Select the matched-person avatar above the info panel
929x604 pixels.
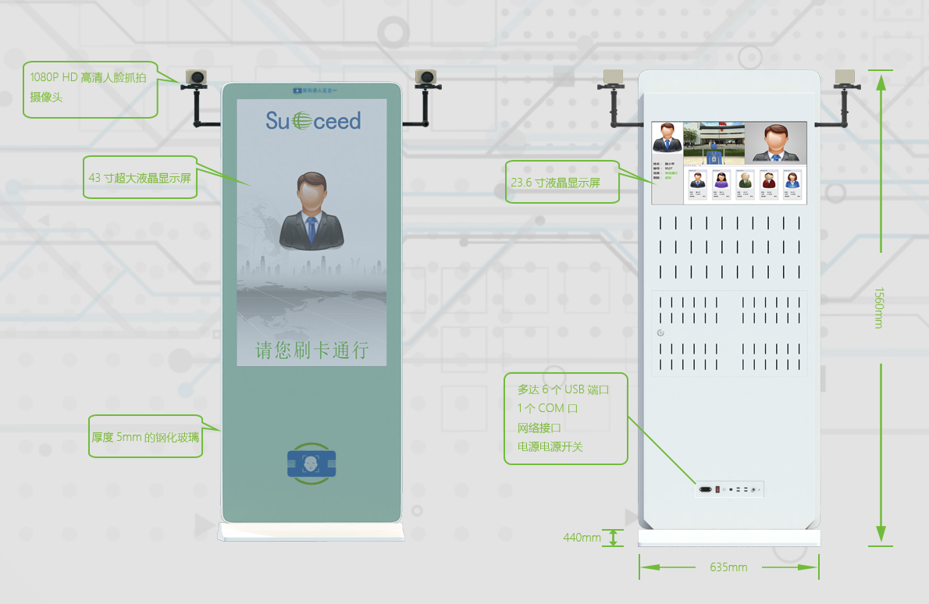click(x=667, y=138)
